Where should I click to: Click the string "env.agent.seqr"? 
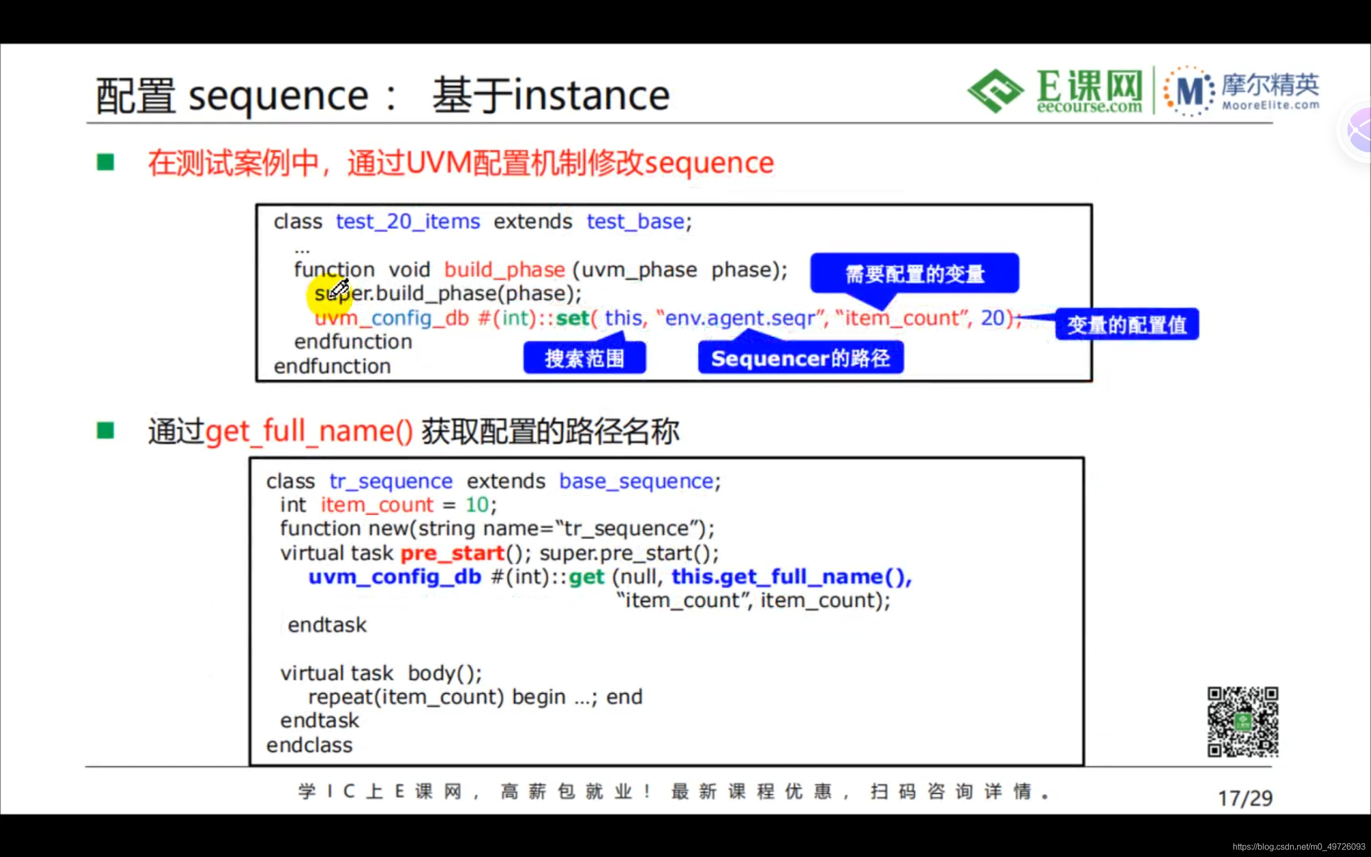pos(741,318)
